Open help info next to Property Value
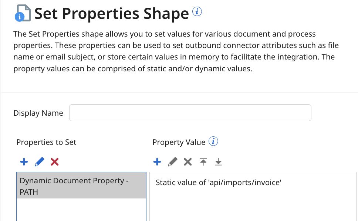The image size is (358, 221). pos(213,142)
